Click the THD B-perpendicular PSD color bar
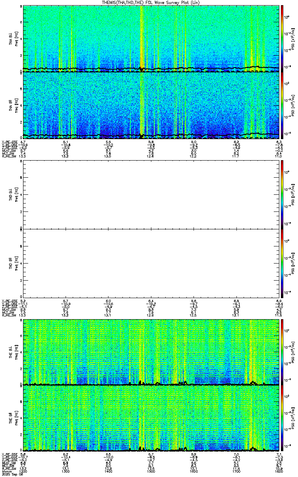The image size is (298, 477). pyautogui.click(x=282, y=194)
